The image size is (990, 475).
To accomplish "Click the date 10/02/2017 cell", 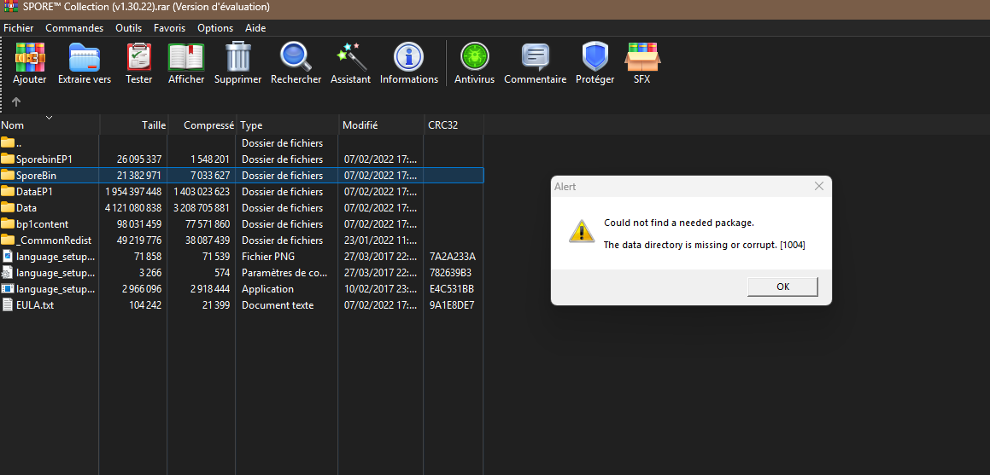I will (x=381, y=288).
